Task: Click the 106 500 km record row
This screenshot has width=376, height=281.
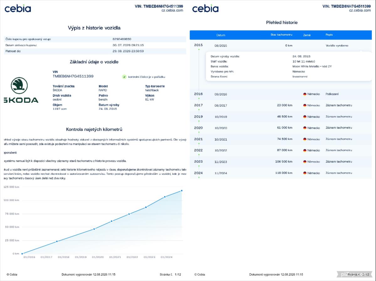Action: [281, 162]
